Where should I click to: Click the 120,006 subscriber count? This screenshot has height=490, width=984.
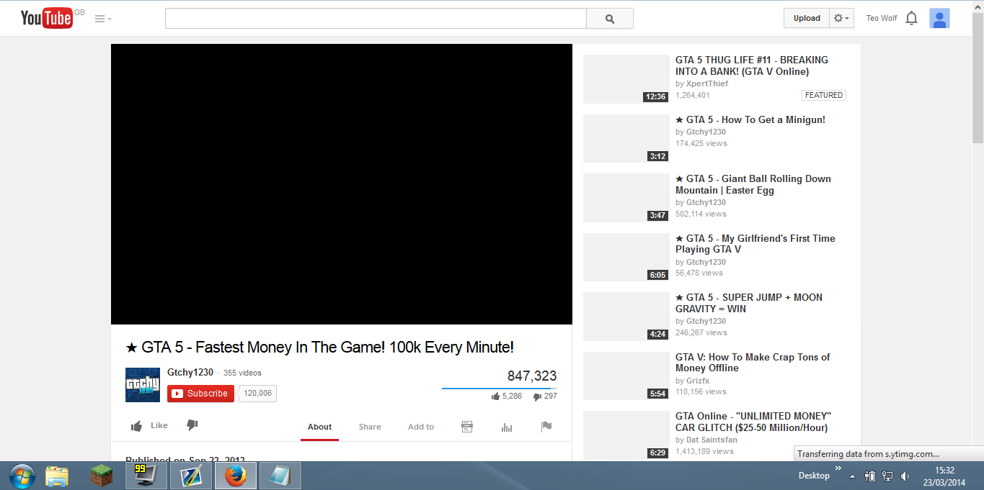[257, 394]
